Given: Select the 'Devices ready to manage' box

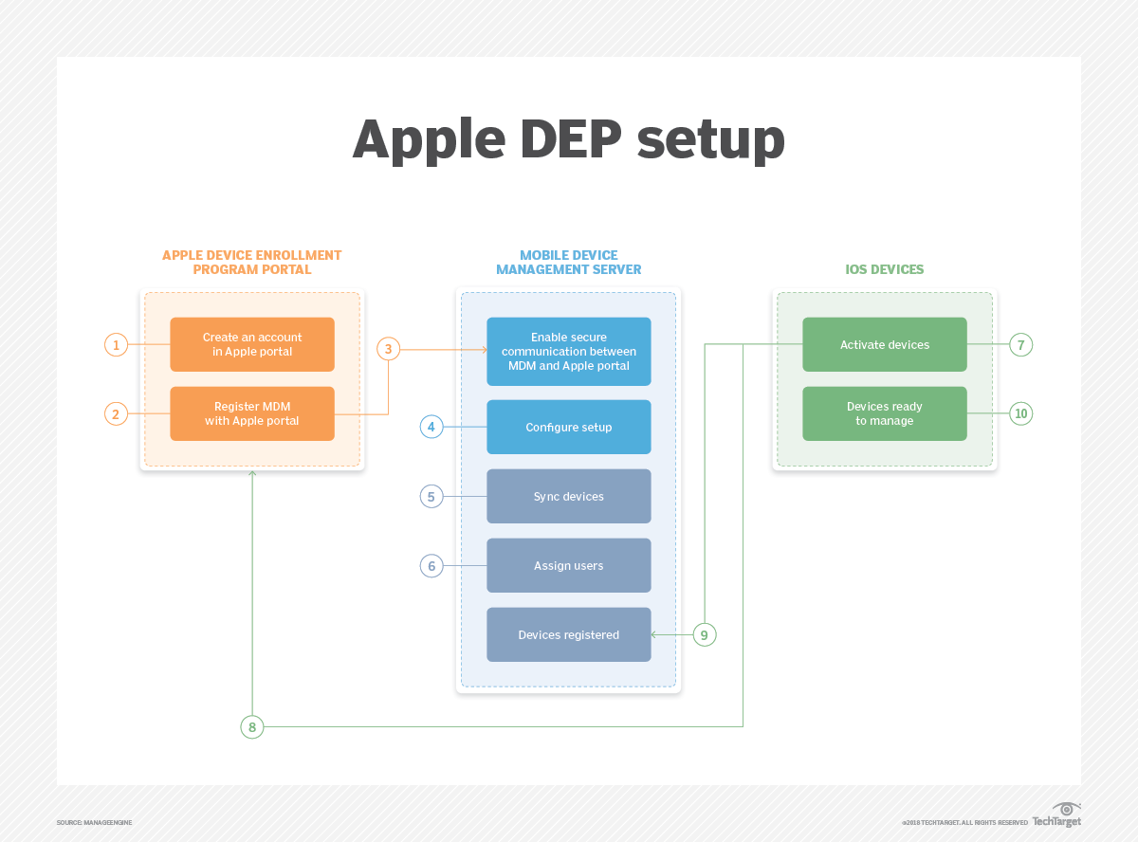Looking at the screenshot, I should [884, 413].
